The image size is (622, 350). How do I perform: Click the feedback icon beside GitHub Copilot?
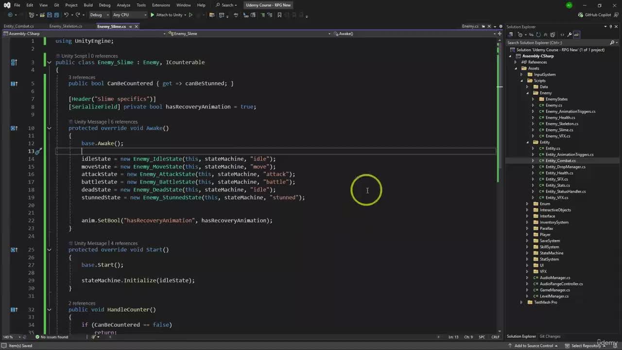point(617,15)
